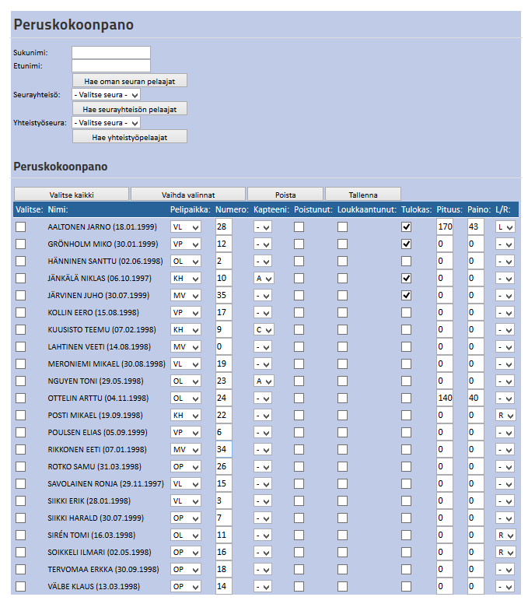Edit Numero field for LAHTINEN VEETI
Image resolution: width=528 pixels, height=604 pixels.
(224, 346)
